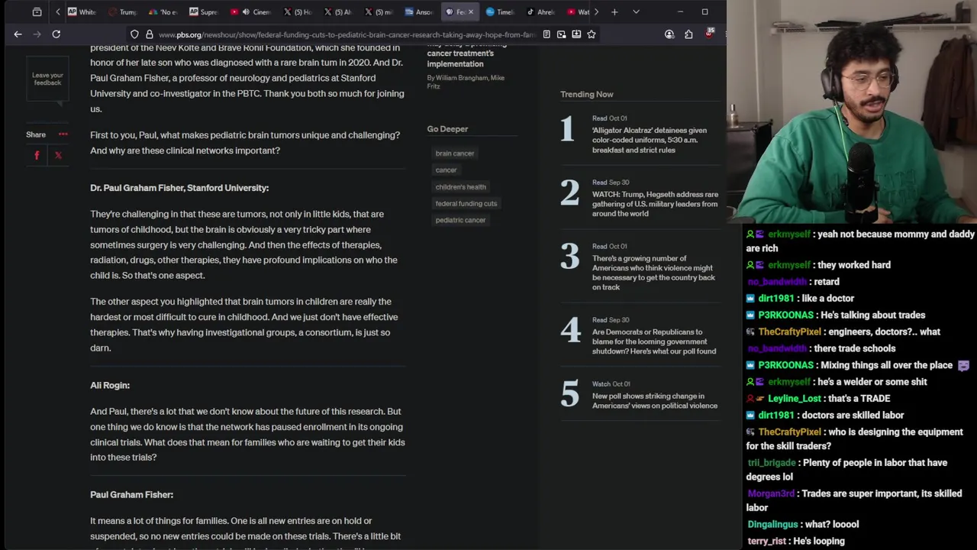Open the account icon in browser toolbar
This screenshot has height=550, width=977.
point(669,34)
